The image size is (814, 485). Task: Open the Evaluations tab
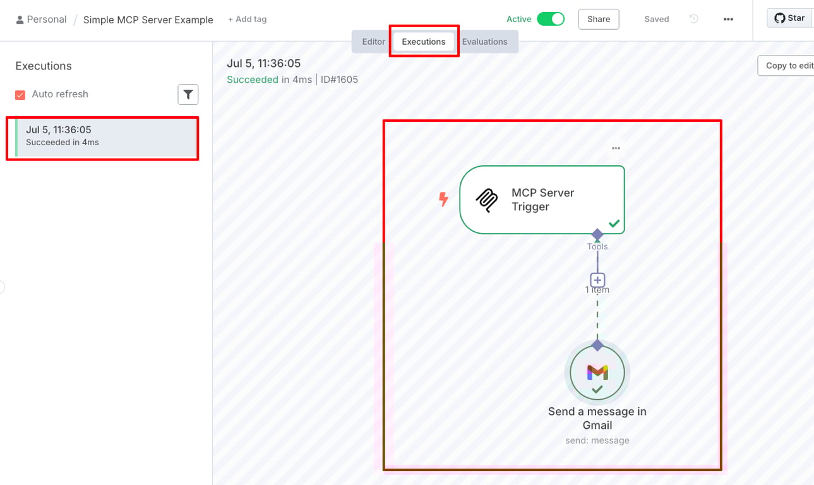tap(484, 42)
